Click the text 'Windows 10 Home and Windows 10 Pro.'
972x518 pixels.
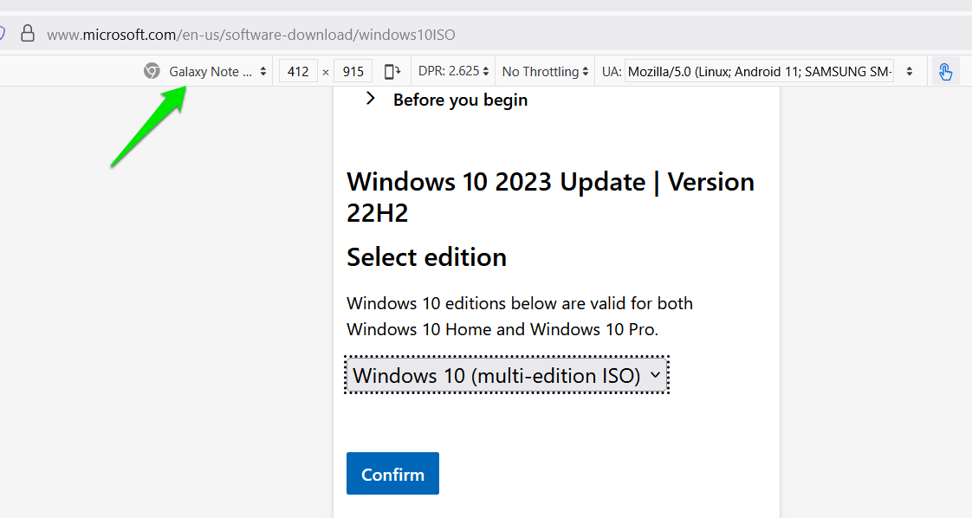pyautogui.click(x=502, y=329)
